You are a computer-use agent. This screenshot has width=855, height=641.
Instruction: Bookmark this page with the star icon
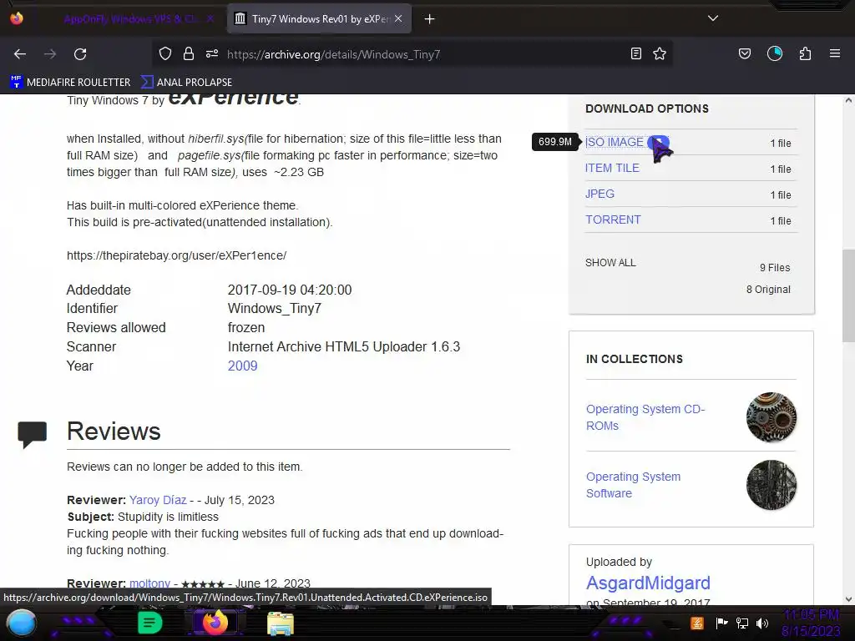[660, 53]
